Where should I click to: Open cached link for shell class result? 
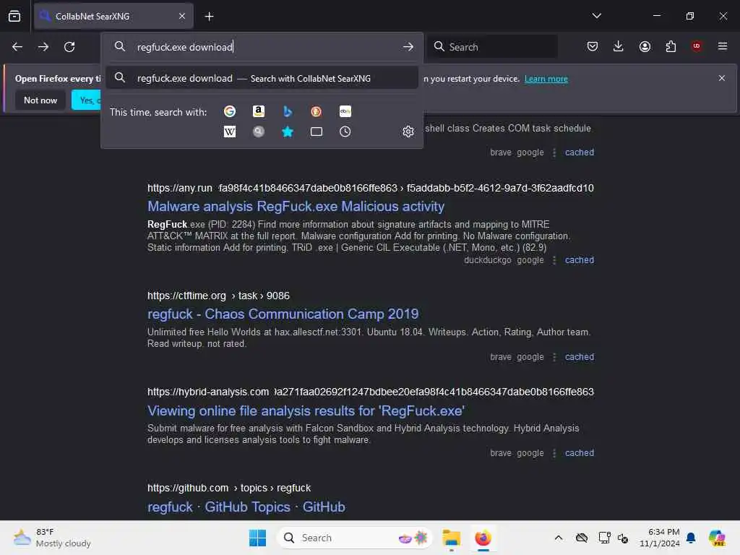(x=580, y=152)
